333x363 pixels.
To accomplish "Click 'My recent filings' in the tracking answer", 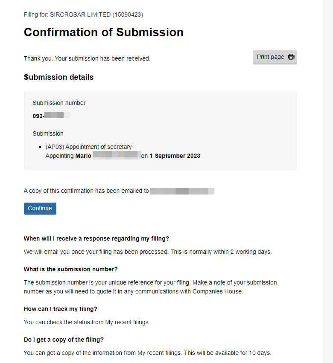I will (127, 322).
